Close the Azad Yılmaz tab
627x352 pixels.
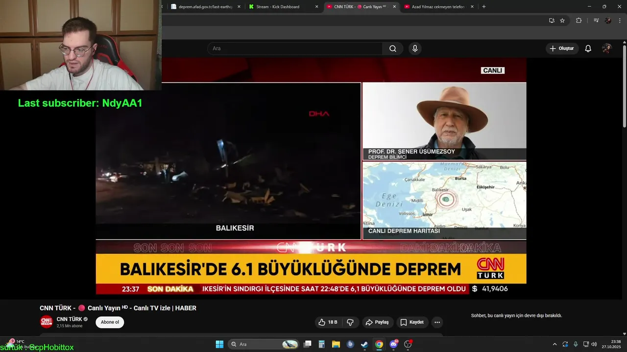tap(472, 7)
